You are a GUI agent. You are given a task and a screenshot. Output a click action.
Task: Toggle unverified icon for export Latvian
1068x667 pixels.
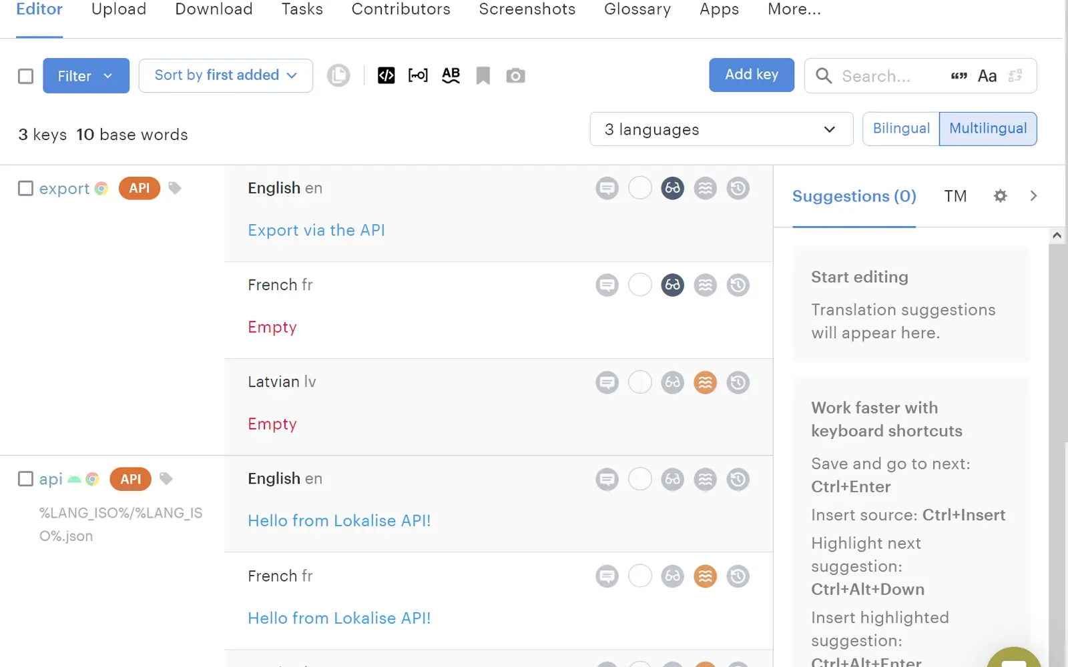coord(706,383)
